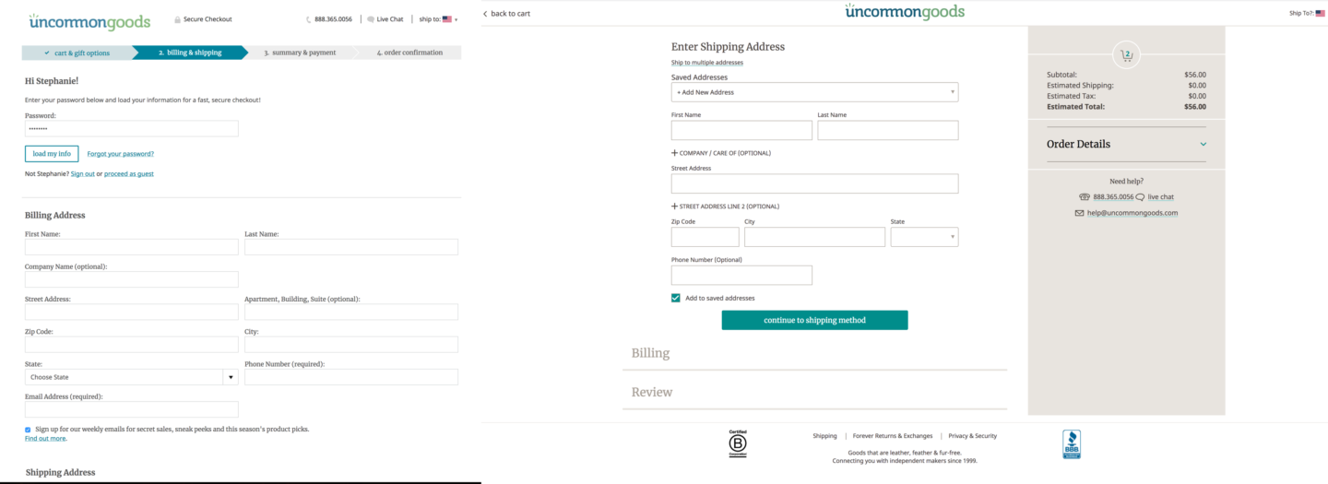
Task: Click the Zip Code field under Enter Shipping Address
Action: click(705, 237)
